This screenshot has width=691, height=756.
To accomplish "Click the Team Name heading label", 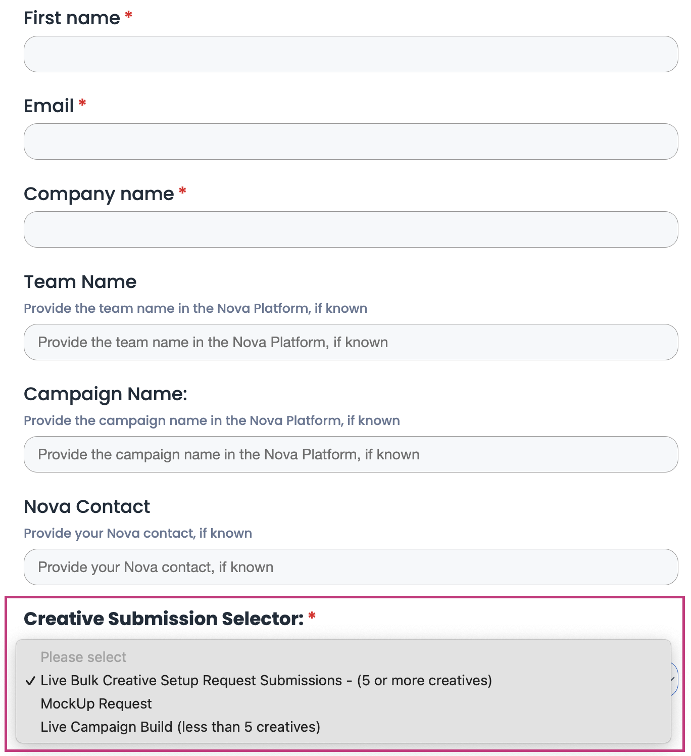I will pos(80,282).
